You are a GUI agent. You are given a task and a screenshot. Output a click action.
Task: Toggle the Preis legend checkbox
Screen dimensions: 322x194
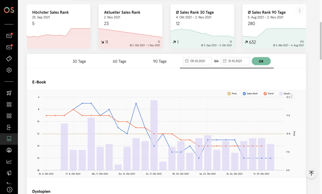pos(229,94)
